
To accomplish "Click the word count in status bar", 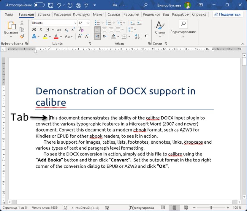I will (45, 208).
